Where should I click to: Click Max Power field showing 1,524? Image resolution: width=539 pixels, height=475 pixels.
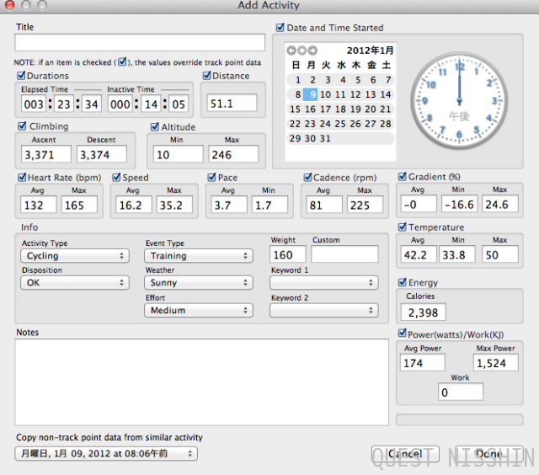(496, 363)
